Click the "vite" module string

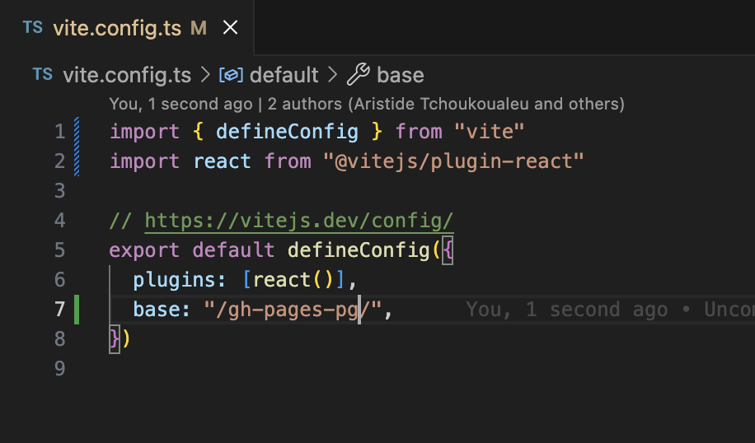490,132
